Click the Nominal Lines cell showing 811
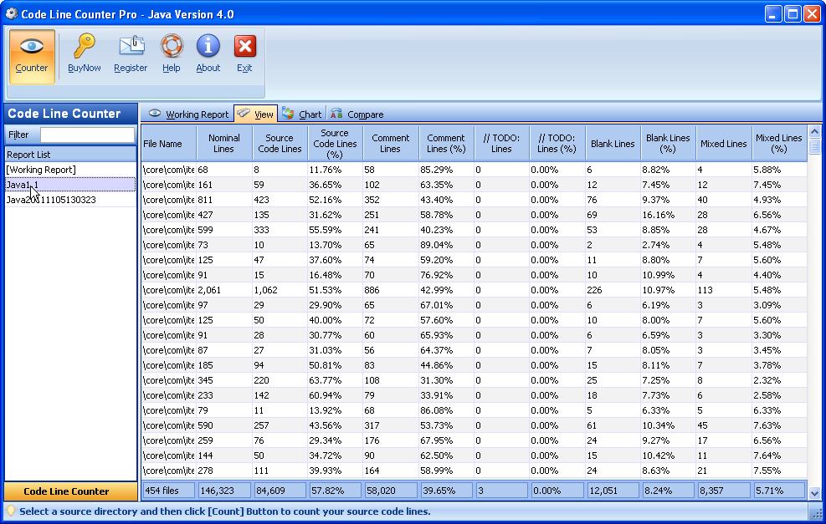This screenshot has height=524, width=826. point(224,200)
